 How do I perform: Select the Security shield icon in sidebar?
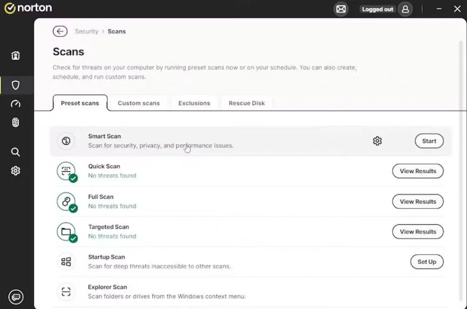(x=16, y=85)
